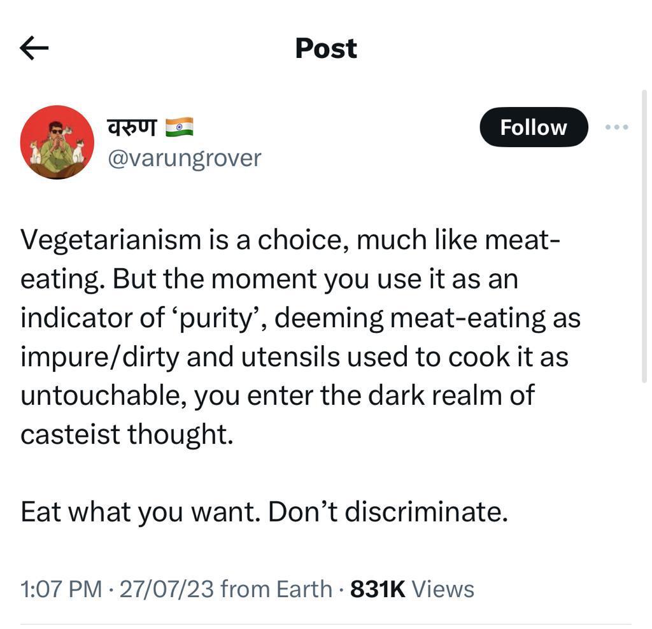Click the quoted word 'purity' in post
Screen dimensions: 652x629
(218, 318)
